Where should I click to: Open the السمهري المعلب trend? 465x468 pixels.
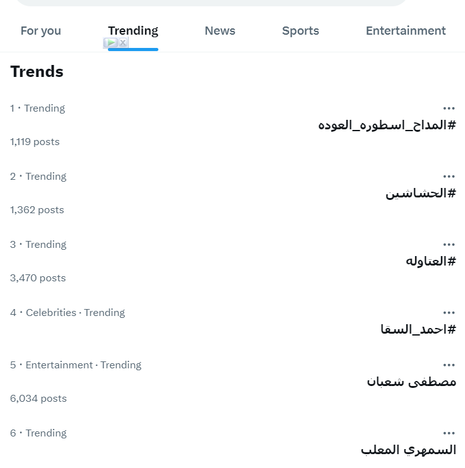tap(408, 450)
